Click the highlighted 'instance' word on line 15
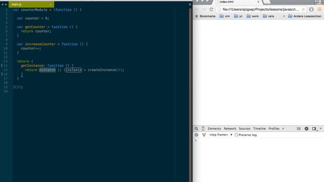Viewport: 324px width, 182px height. point(47,70)
